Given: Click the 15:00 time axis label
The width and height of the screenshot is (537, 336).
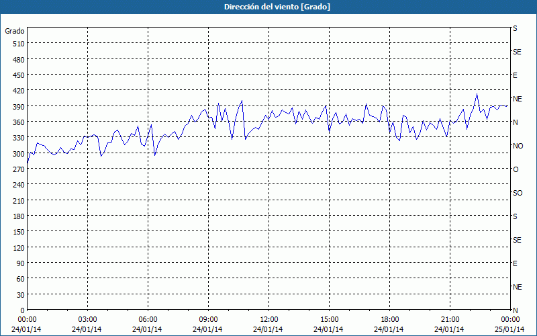Looking at the screenshot, I should pos(329,320).
